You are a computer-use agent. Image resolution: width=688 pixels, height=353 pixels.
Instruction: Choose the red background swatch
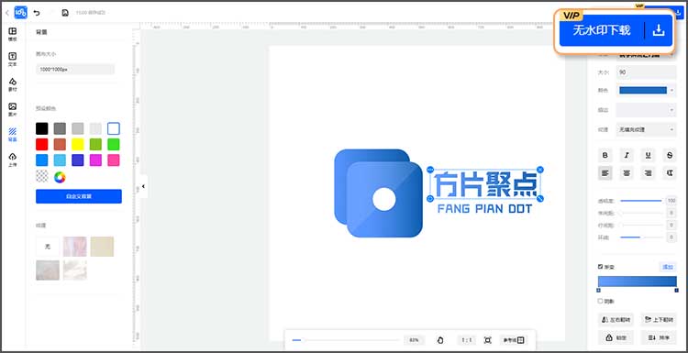41,144
